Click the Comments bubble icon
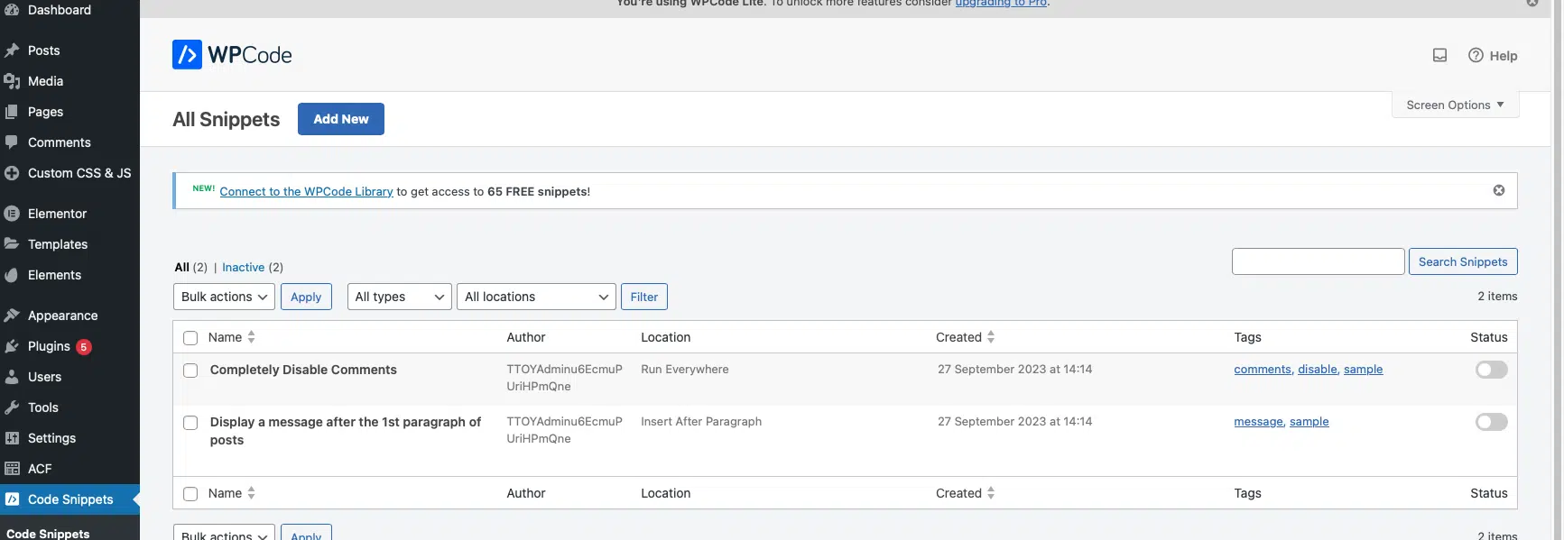Viewport: 1564px width, 540px height. [12, 142]
